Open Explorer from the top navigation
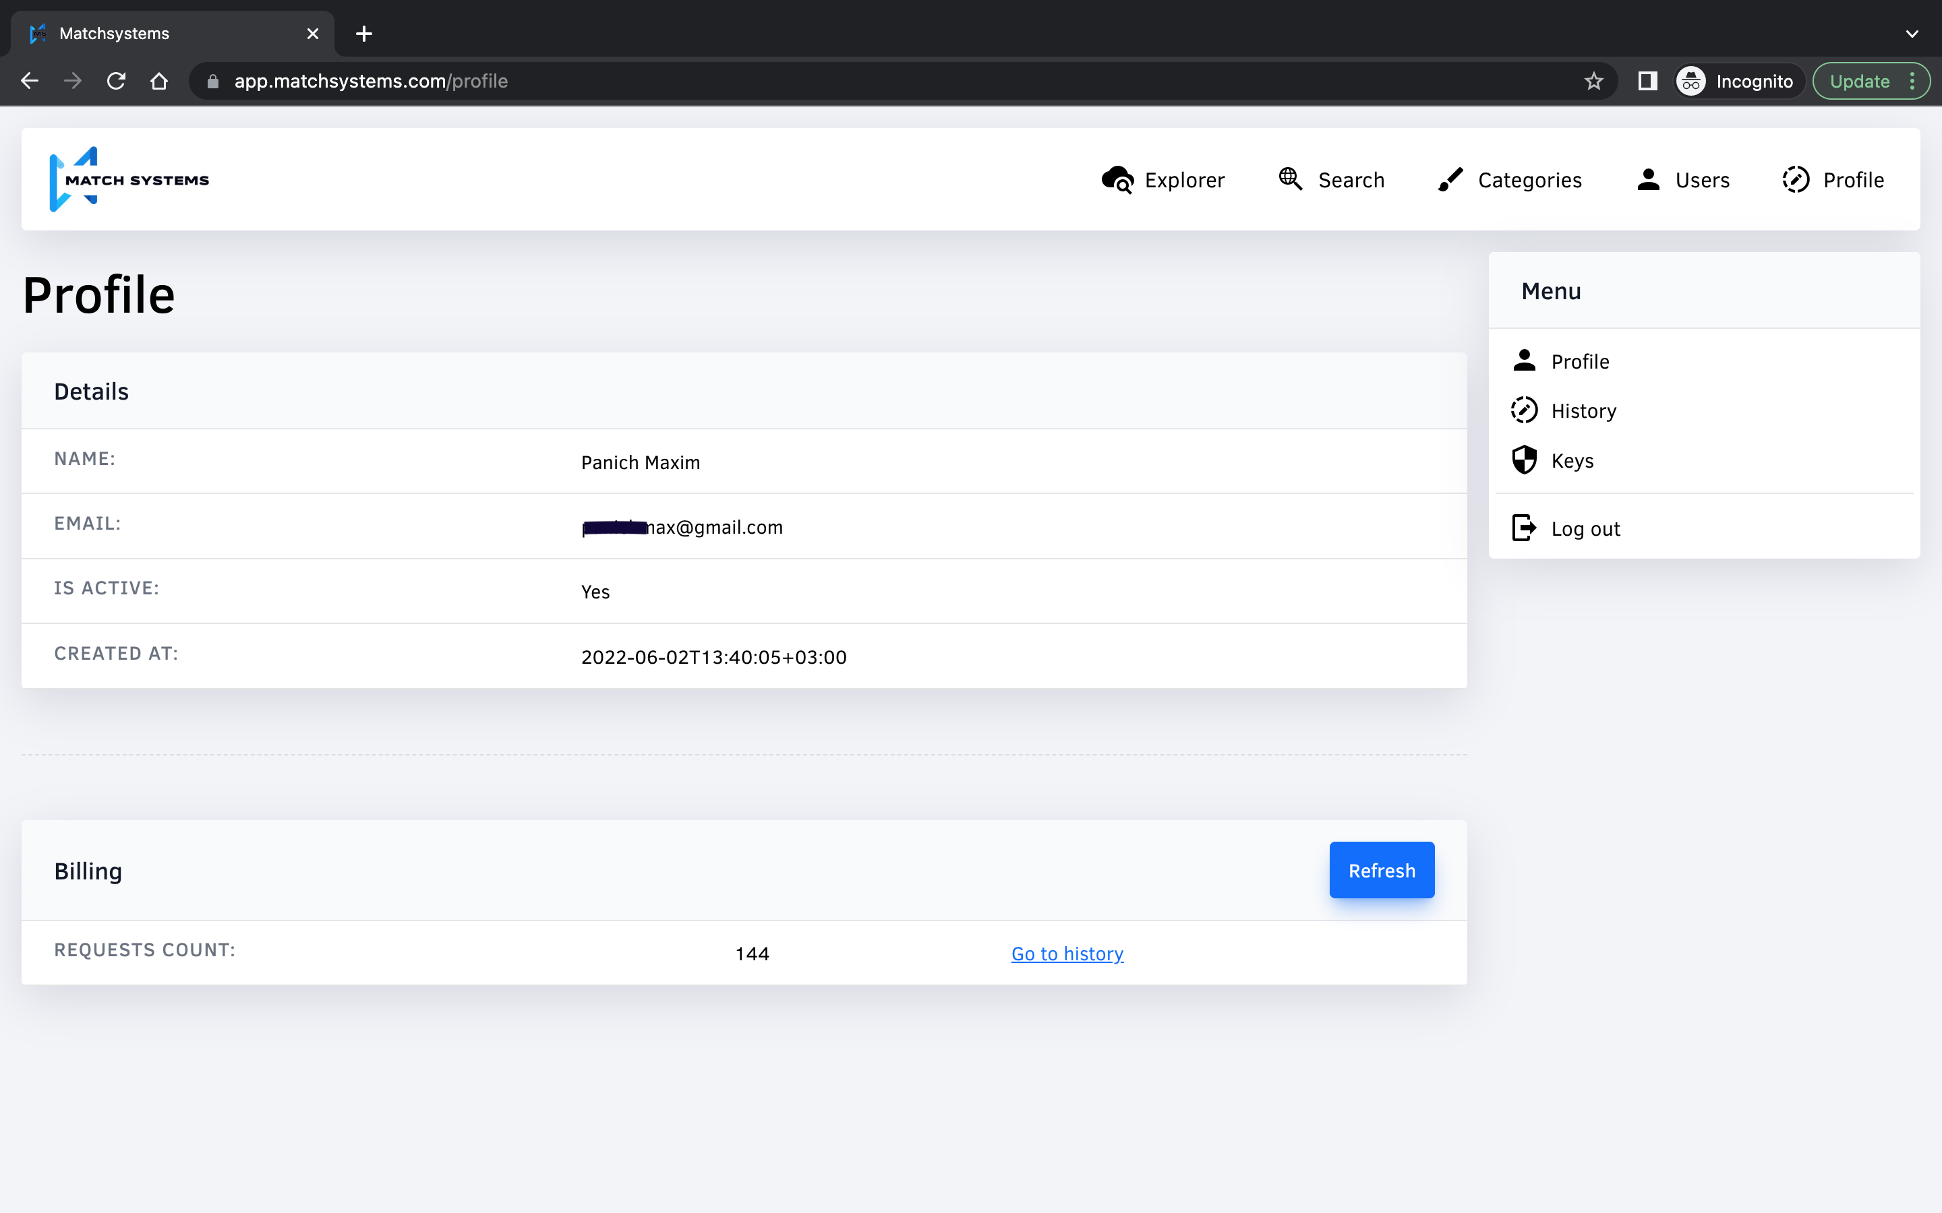Image resolution: width=1942 pixels, height=1213 pixels. (x=1163, y=180)
